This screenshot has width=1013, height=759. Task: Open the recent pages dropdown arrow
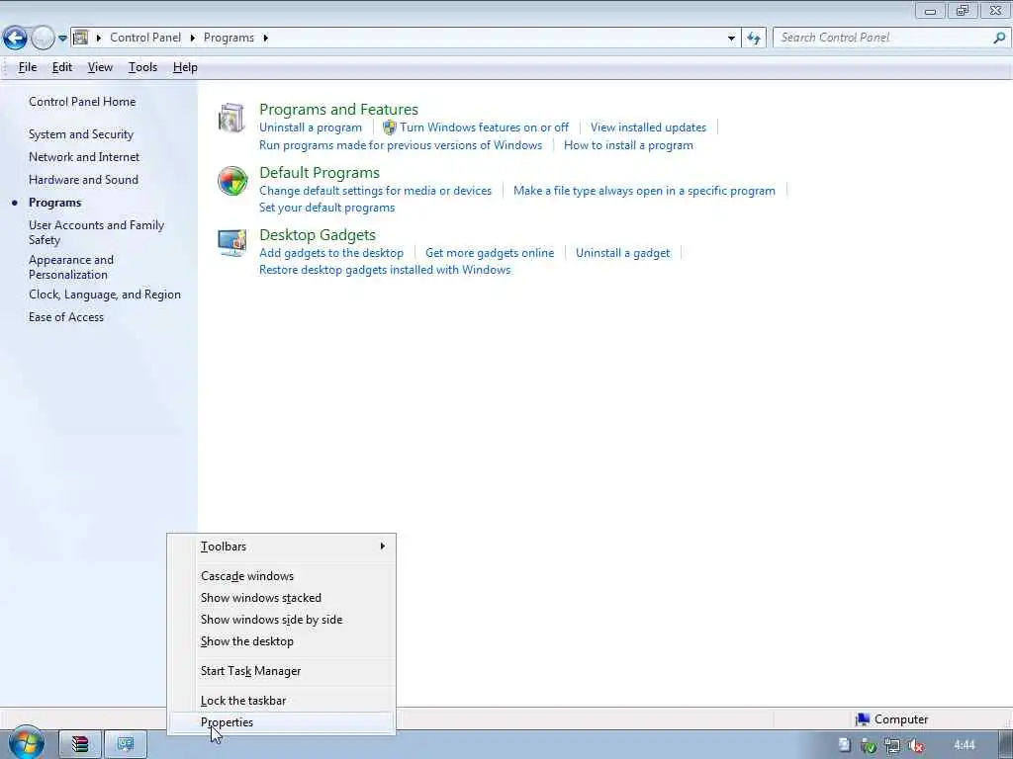62,39
